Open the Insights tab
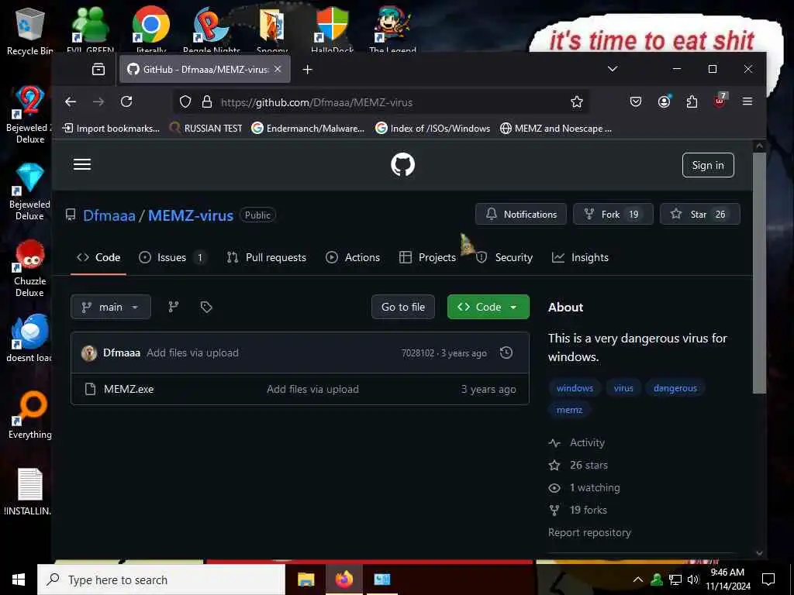 point(580,257)
